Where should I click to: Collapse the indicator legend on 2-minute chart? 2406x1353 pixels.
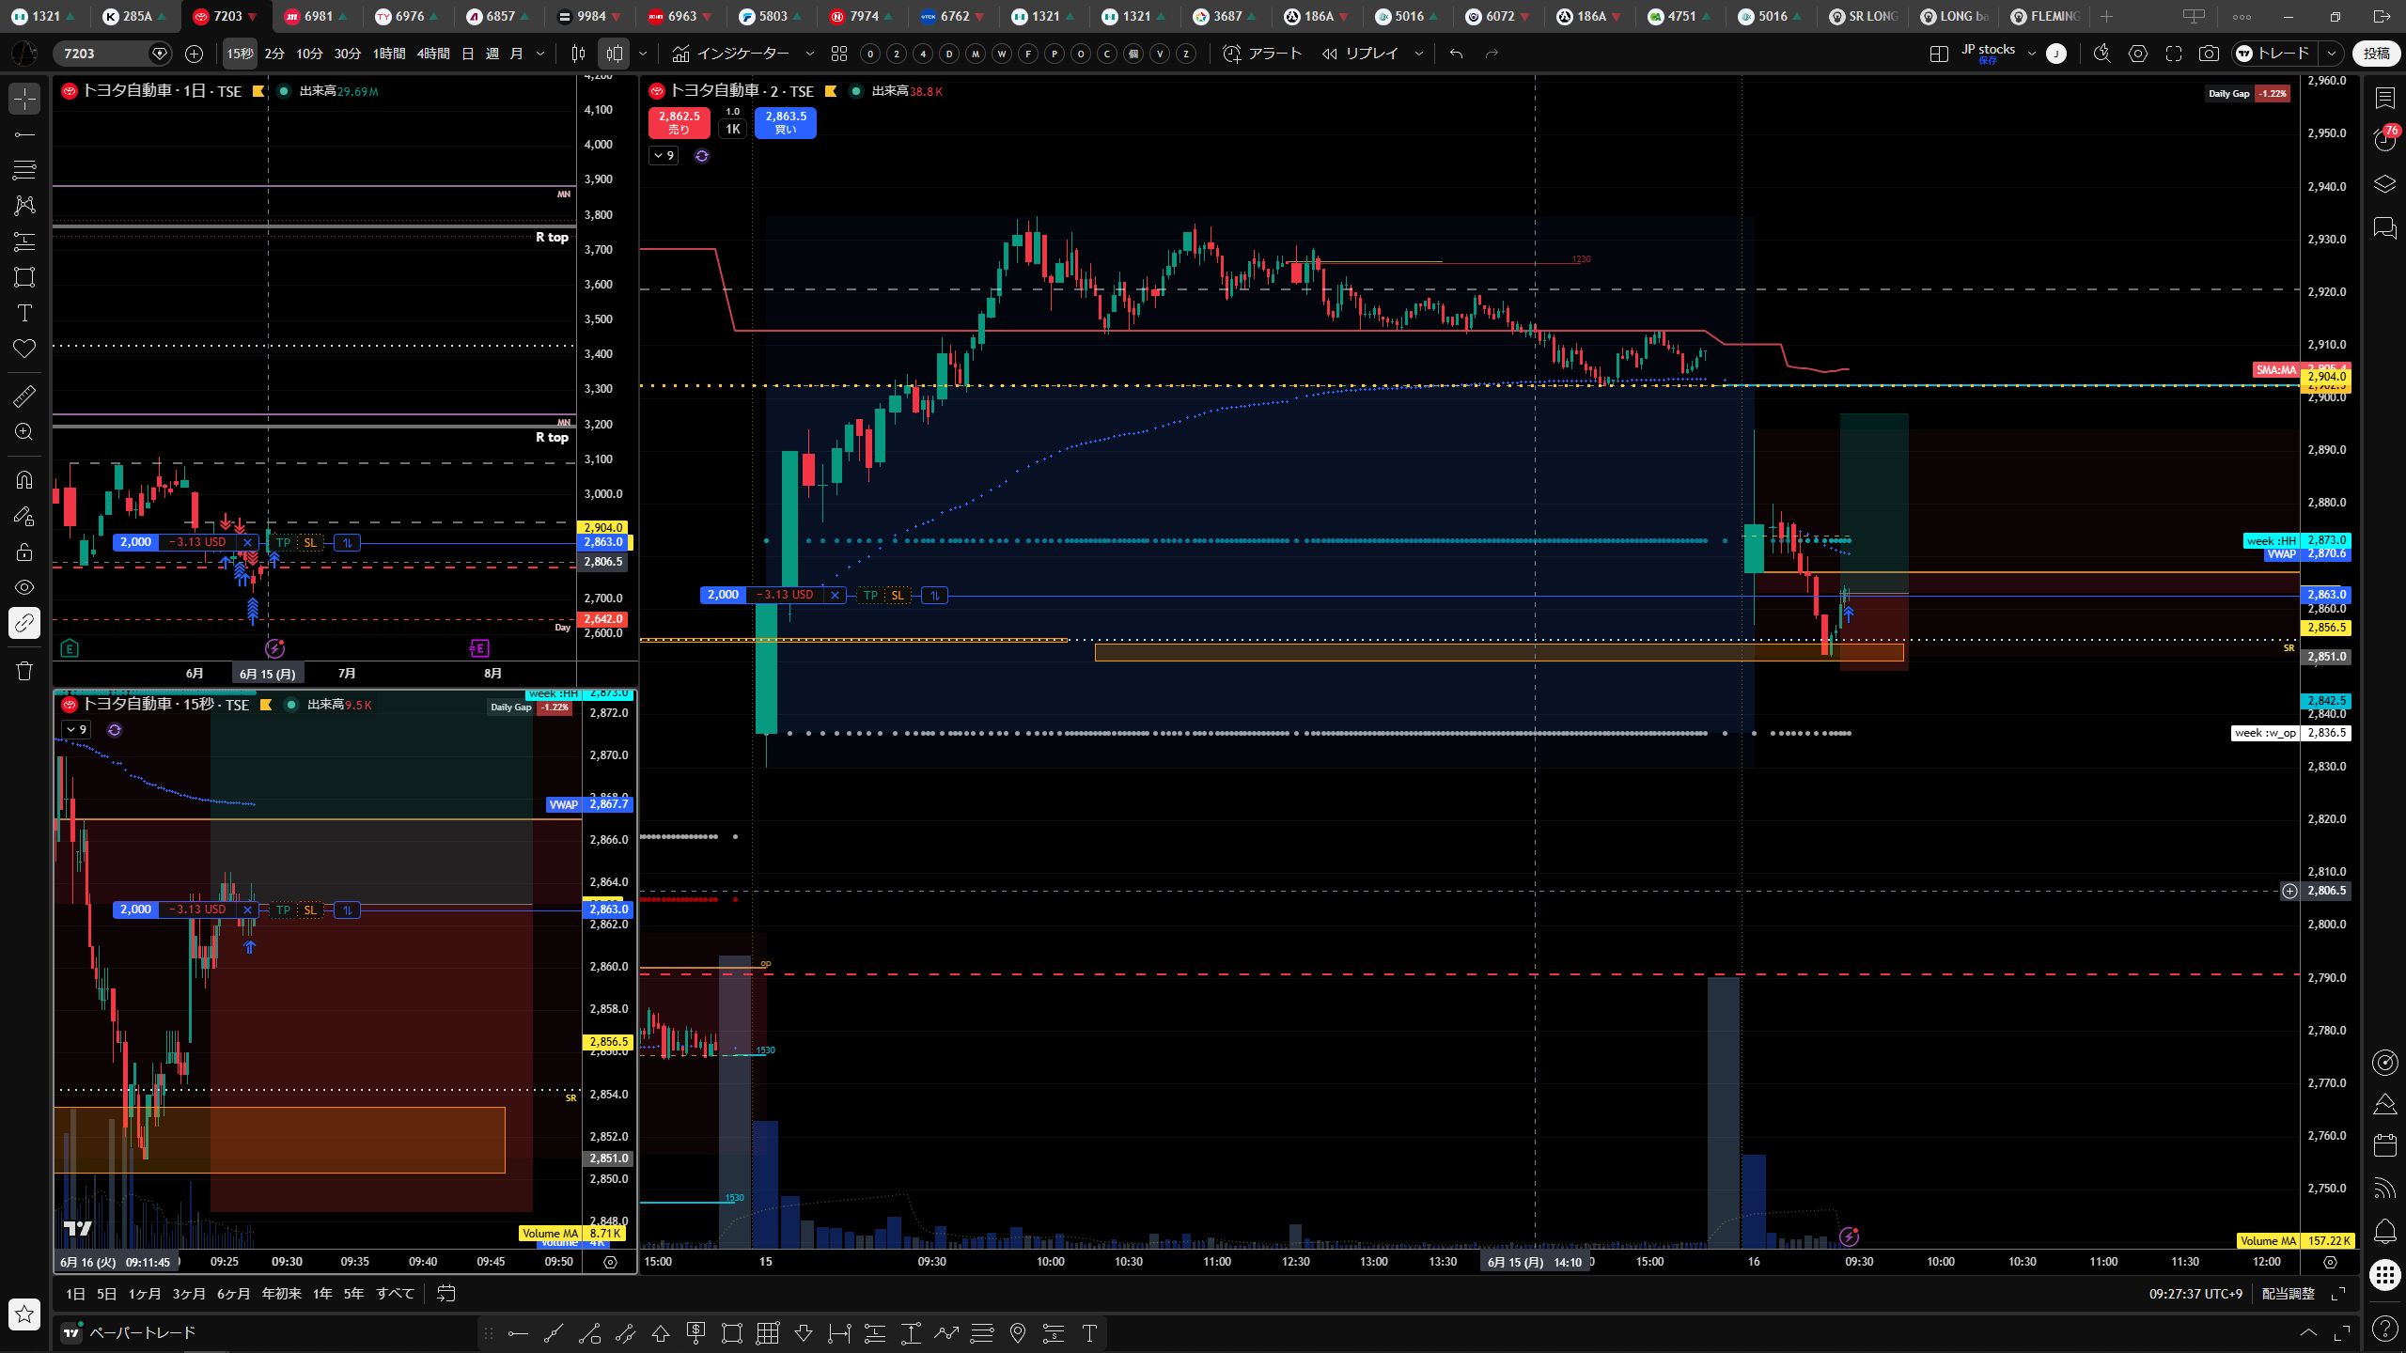tap(664, 156)
